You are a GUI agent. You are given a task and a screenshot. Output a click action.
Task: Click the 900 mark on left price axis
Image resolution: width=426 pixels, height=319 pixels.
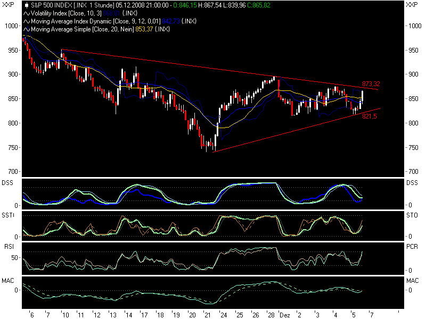tap(13, 74)
